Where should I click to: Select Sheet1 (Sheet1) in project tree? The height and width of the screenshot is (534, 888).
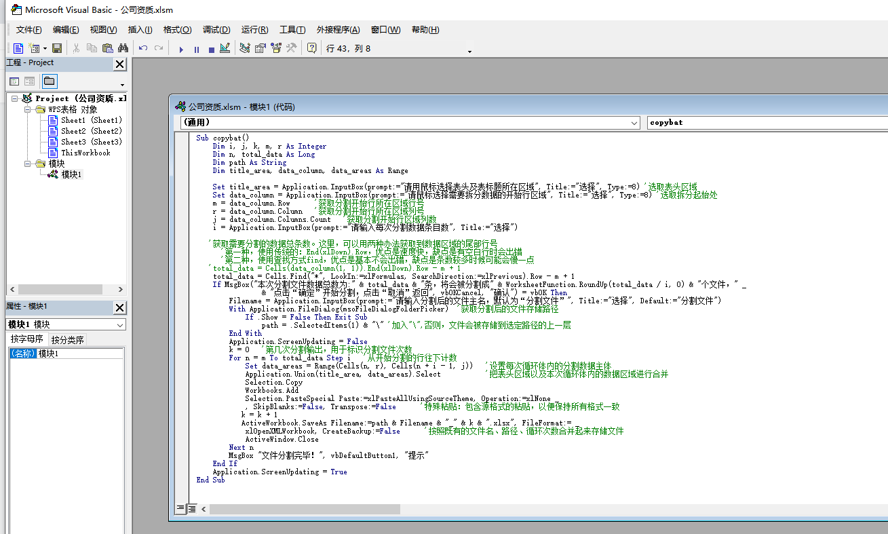[91, 120]
